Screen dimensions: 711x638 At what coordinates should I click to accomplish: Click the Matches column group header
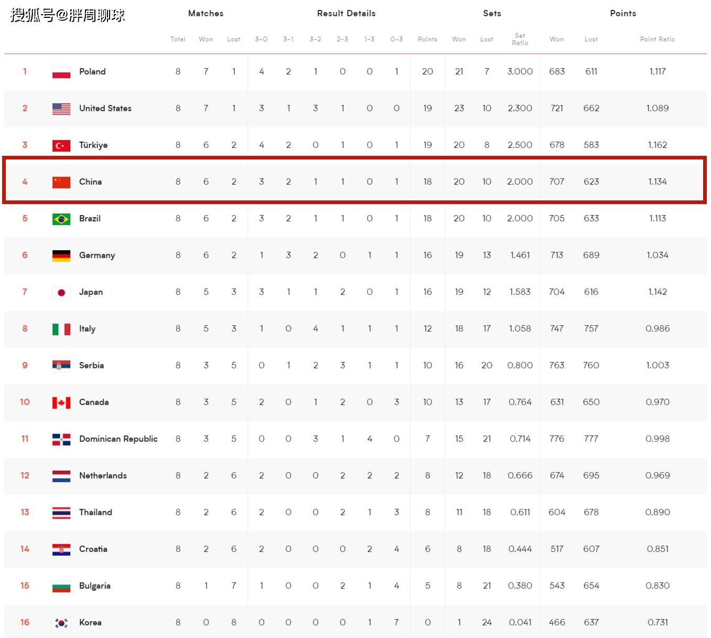point(206,14)
